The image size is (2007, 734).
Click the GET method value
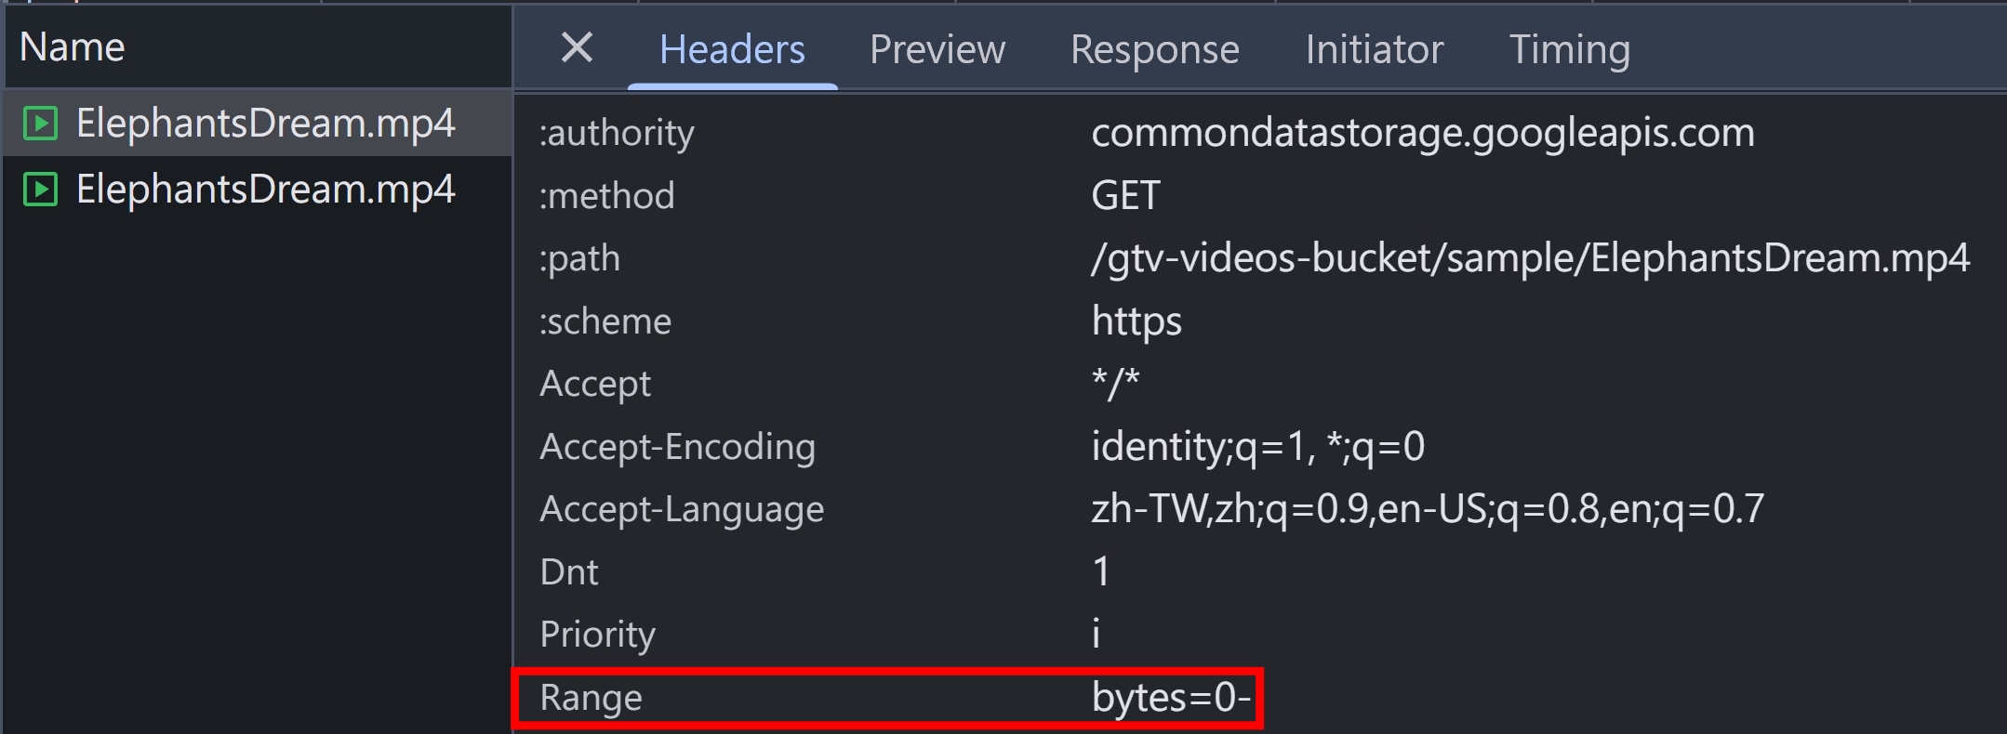point(1125,196)
